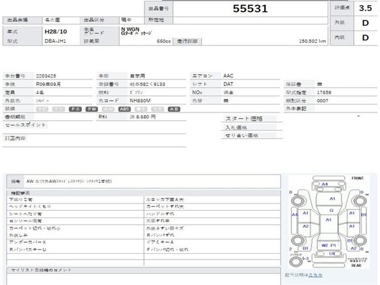The height and width of the screenshot is (285, 380).
Task: Click the spare tire icon in diagram
Action: click(295, 262)
